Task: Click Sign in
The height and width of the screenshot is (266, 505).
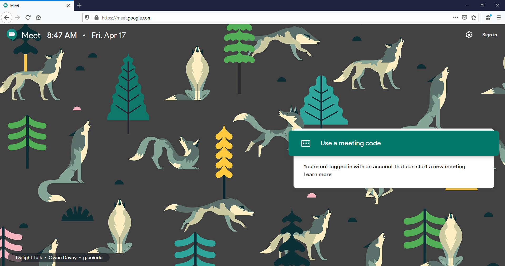Action: [489, 35]
